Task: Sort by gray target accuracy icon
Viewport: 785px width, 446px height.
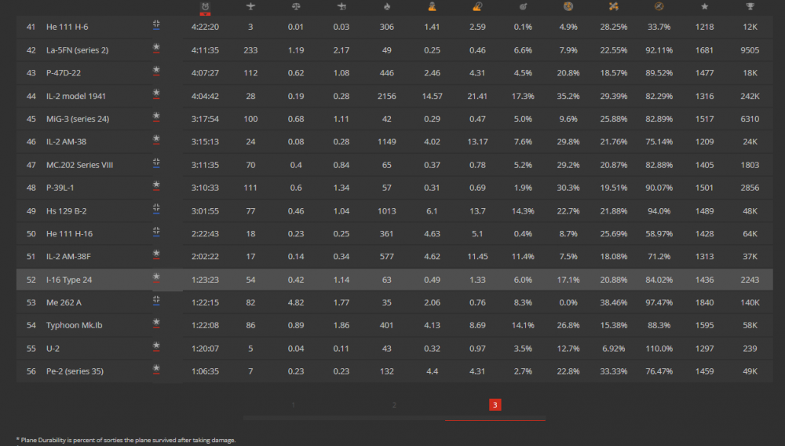Action: coord(523,6)
